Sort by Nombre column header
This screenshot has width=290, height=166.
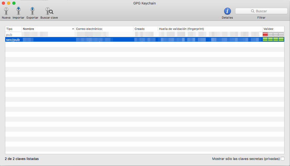click(x=48, y=29)
